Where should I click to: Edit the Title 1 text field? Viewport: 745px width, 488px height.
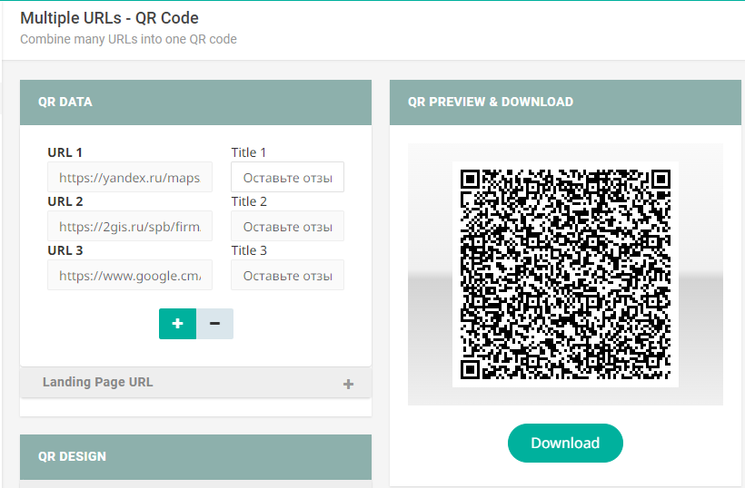[x=287, y=177]
